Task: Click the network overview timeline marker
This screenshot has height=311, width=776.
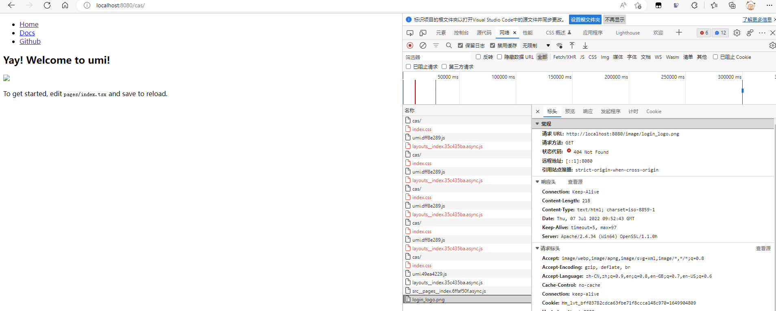Action: click(743, 91)
